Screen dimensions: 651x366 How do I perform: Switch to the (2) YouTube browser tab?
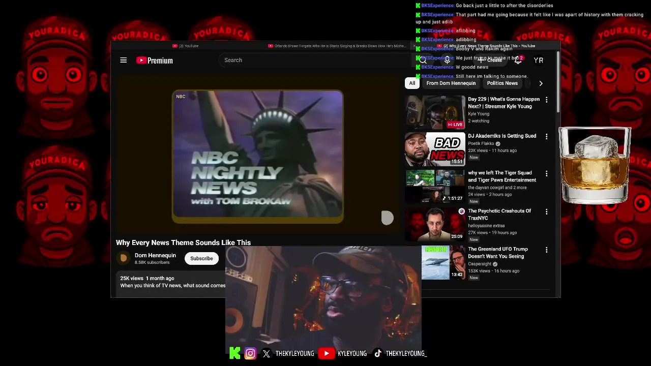tap(185, 46)
